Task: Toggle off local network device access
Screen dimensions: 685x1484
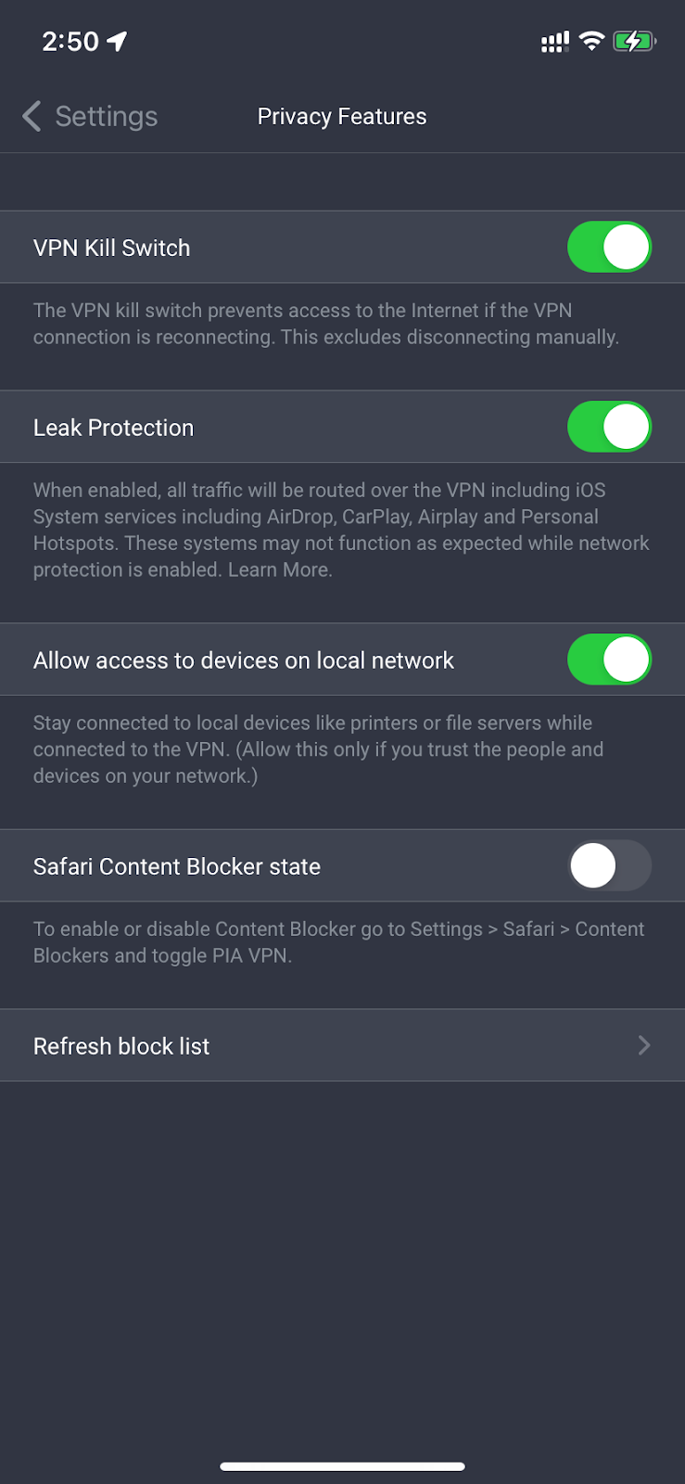Action: click(609, 660)
